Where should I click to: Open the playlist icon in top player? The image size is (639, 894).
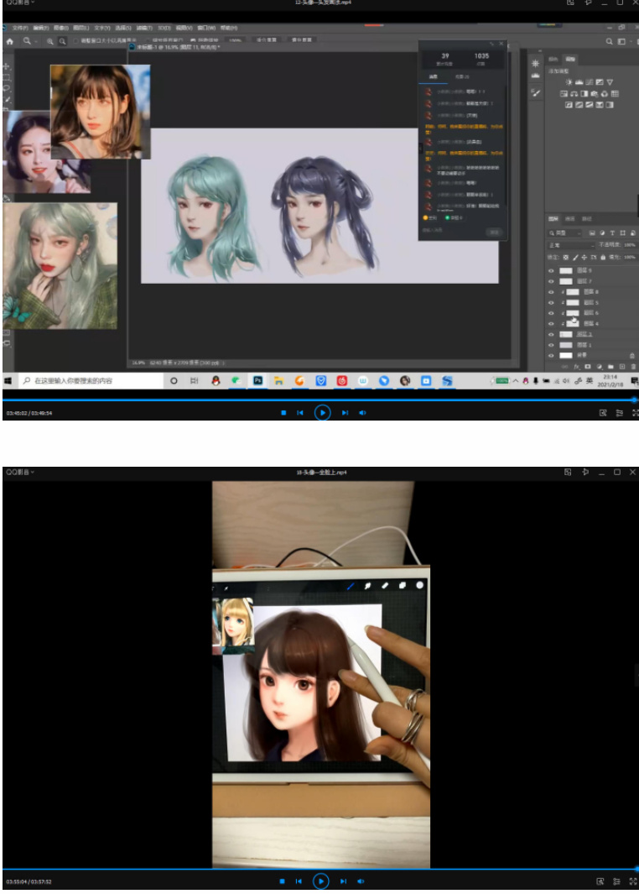click(x=620, y=413)
